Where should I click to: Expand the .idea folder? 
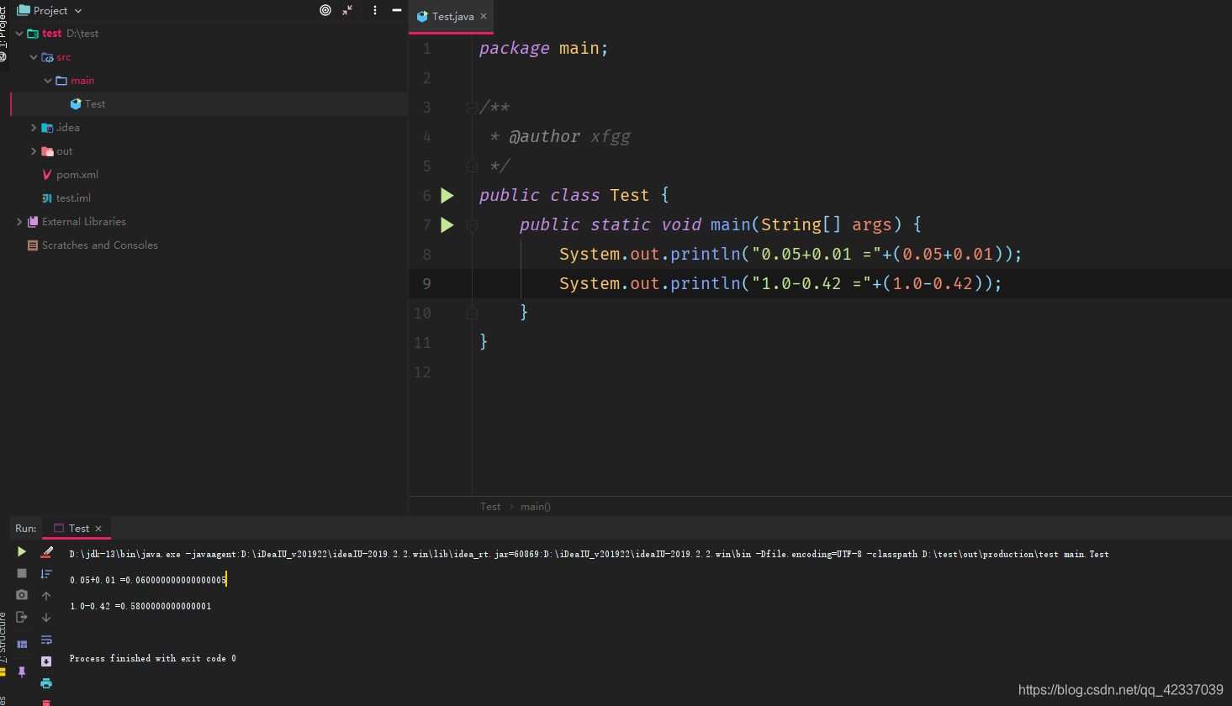34,128
